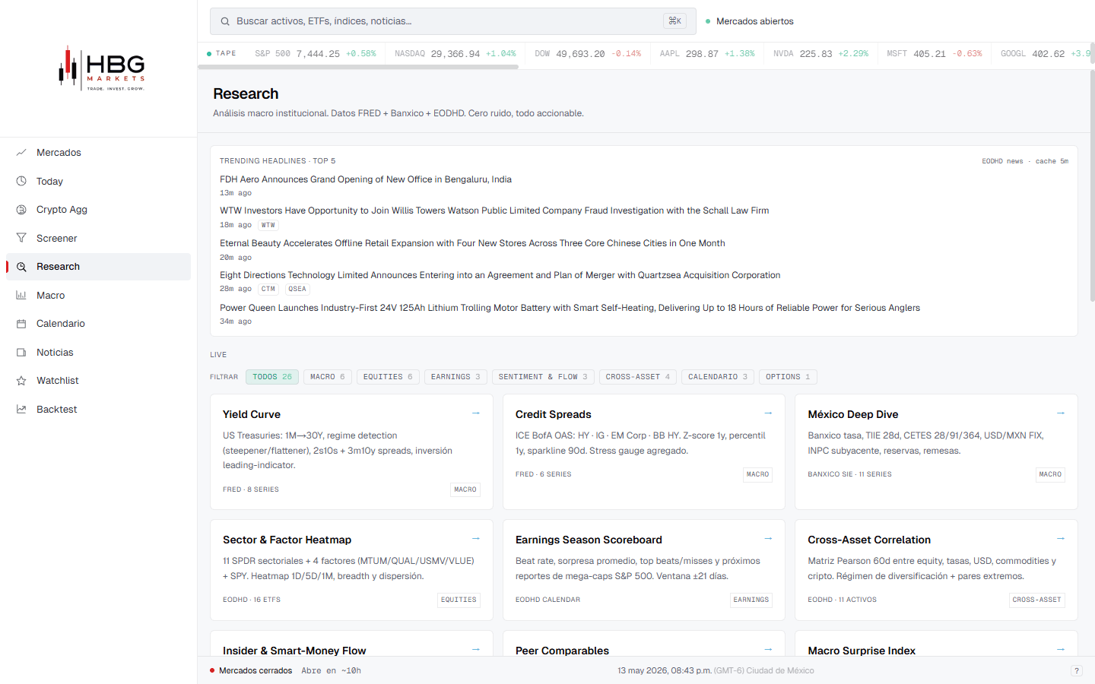Go to Mercados in the sidebar
Viewport: 1095px width, 684px height.
pos(99,153)
